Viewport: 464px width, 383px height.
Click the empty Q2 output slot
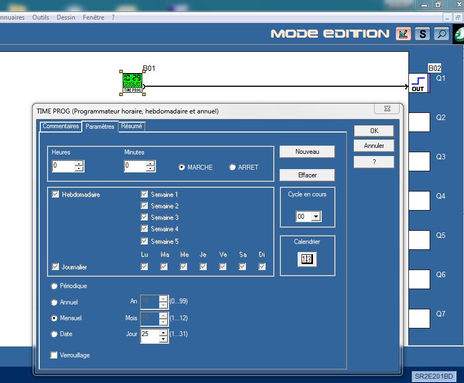(419, 122)
